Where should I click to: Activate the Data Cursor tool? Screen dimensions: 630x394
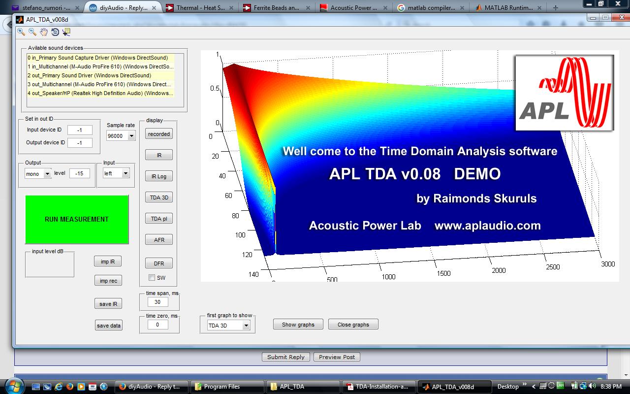tap(66, 32)
